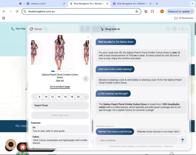196x155 pixels.
Task: Select size 14
Action: (59, 97)
